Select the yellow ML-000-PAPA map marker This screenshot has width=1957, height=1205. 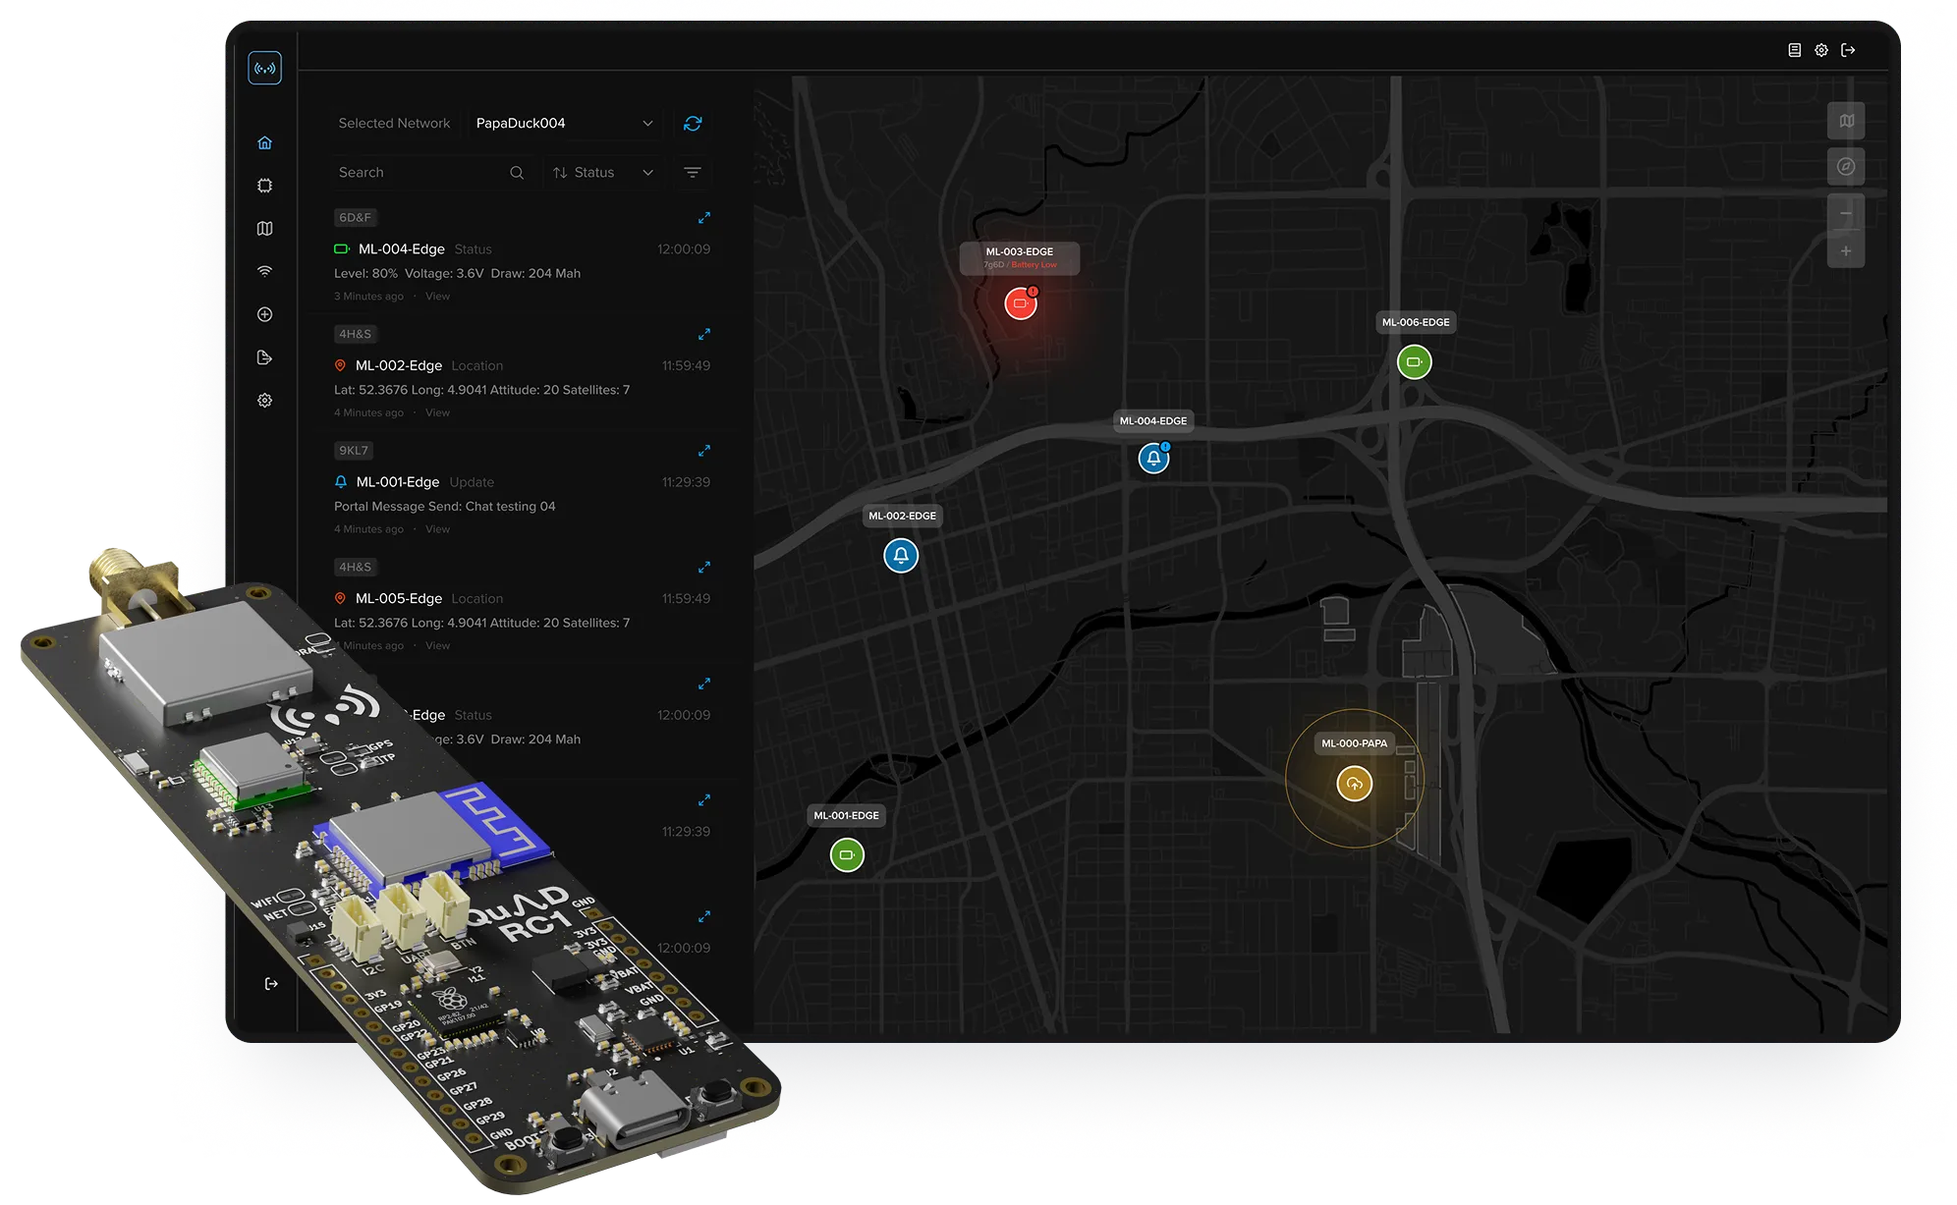point(1355,784)
